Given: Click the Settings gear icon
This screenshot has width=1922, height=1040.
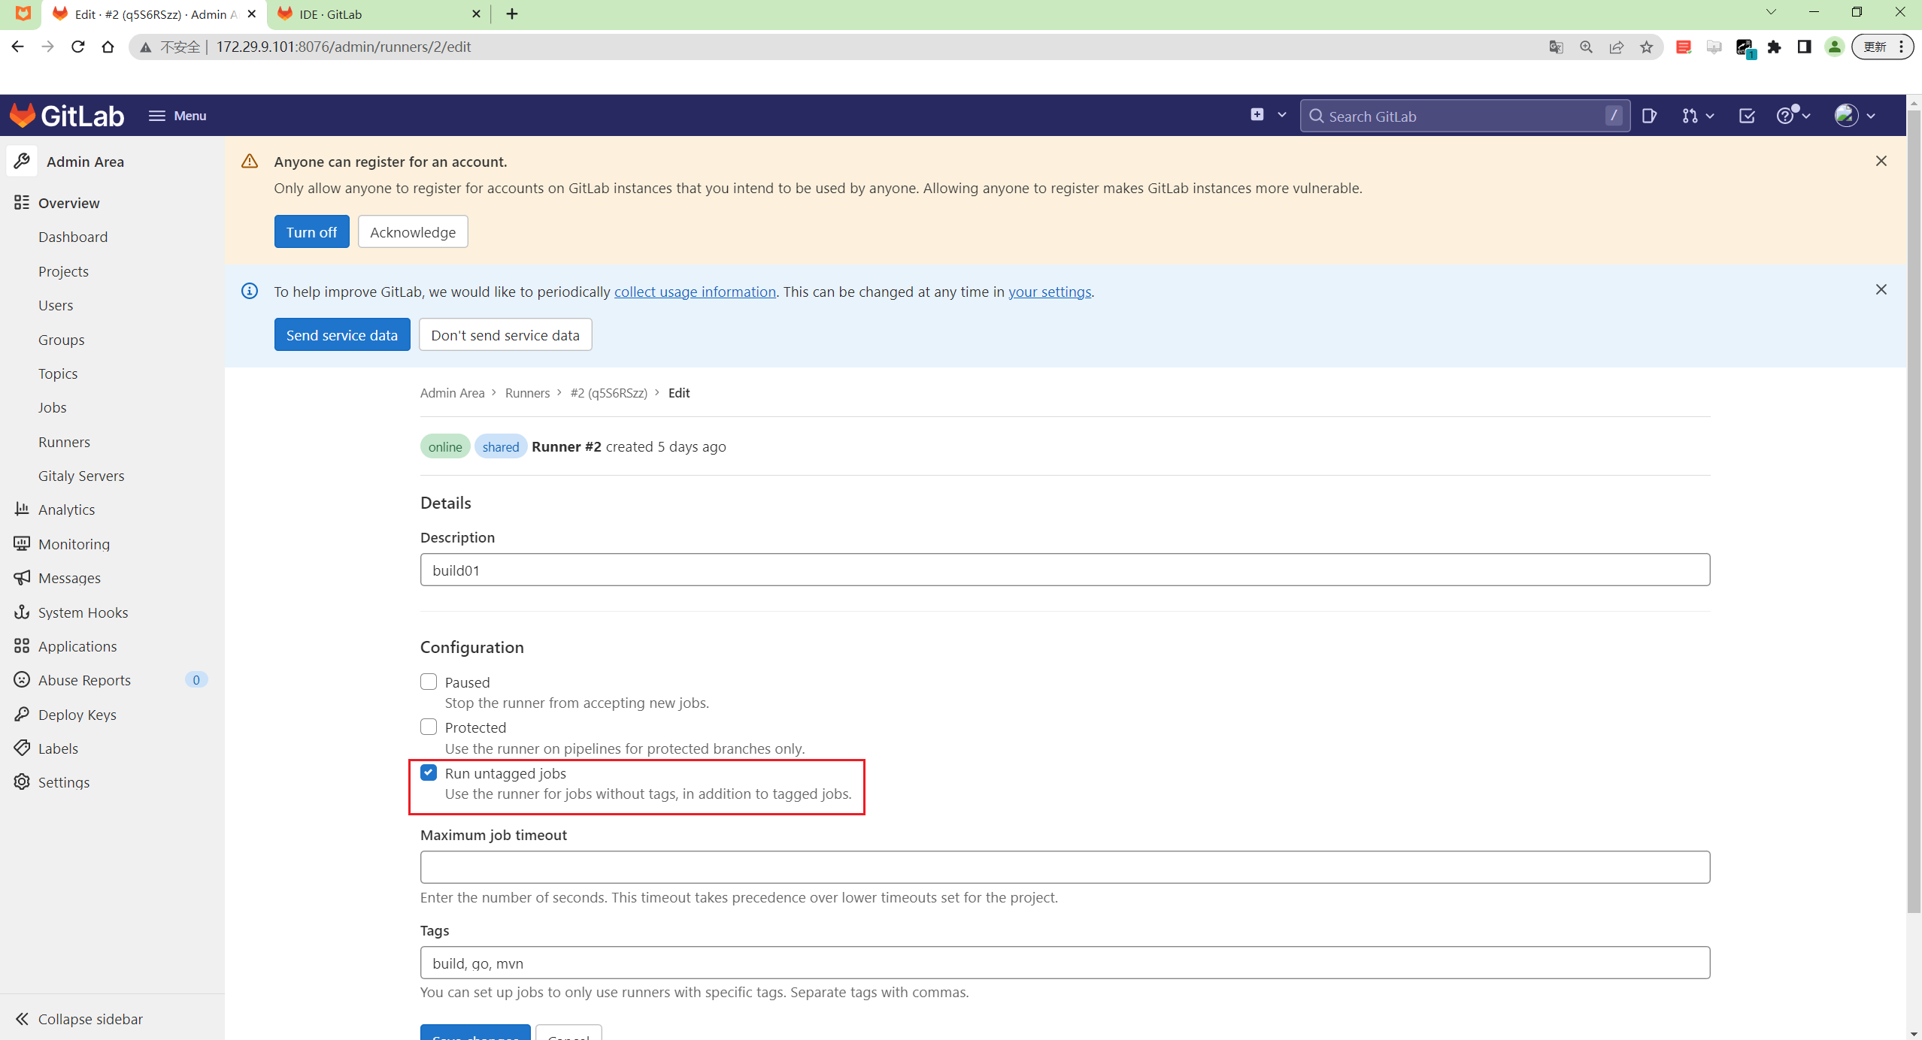Looking at the screenshot, I should pyautogui.click(x=22, y=782).
